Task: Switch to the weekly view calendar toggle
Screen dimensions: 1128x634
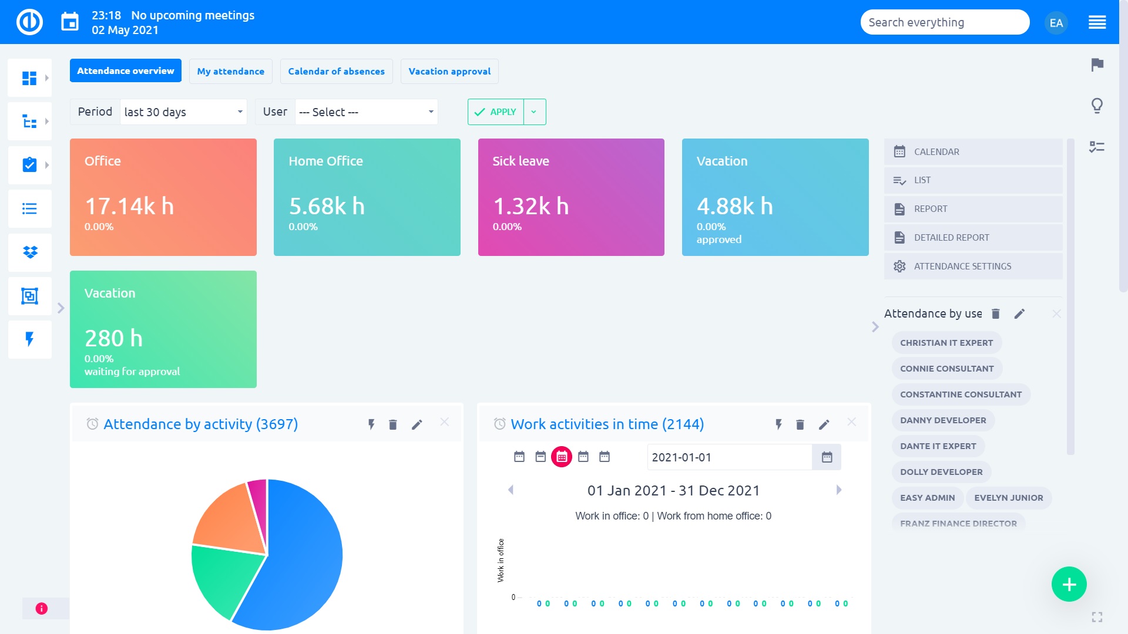Action: [x=540, y=457]
